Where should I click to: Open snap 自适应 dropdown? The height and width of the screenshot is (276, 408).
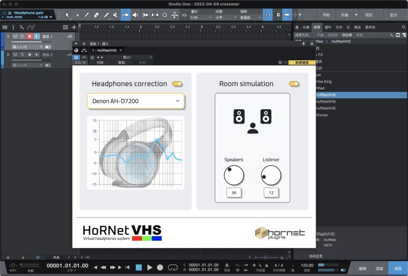tap(250, 17)
